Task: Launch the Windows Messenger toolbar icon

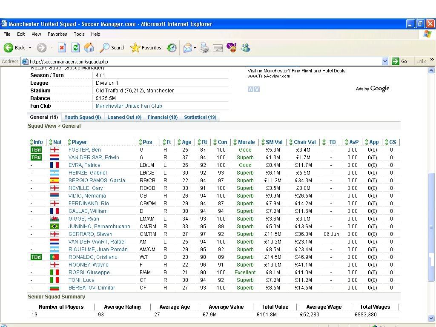Action: pos(246,48)
